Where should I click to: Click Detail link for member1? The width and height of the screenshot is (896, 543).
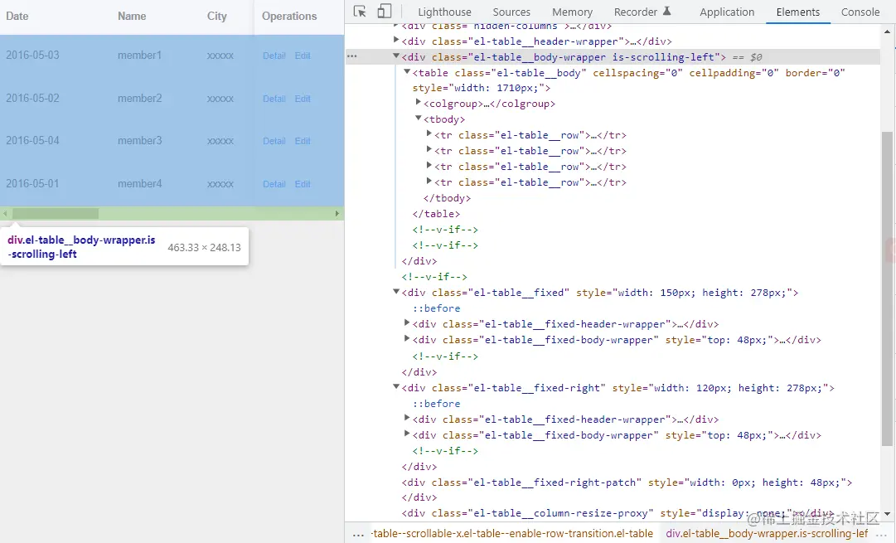point(274,56)
